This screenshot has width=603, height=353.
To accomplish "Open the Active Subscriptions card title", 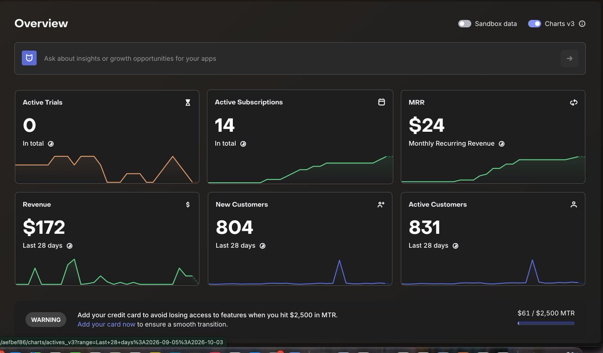I will click(x=248, y=102).
